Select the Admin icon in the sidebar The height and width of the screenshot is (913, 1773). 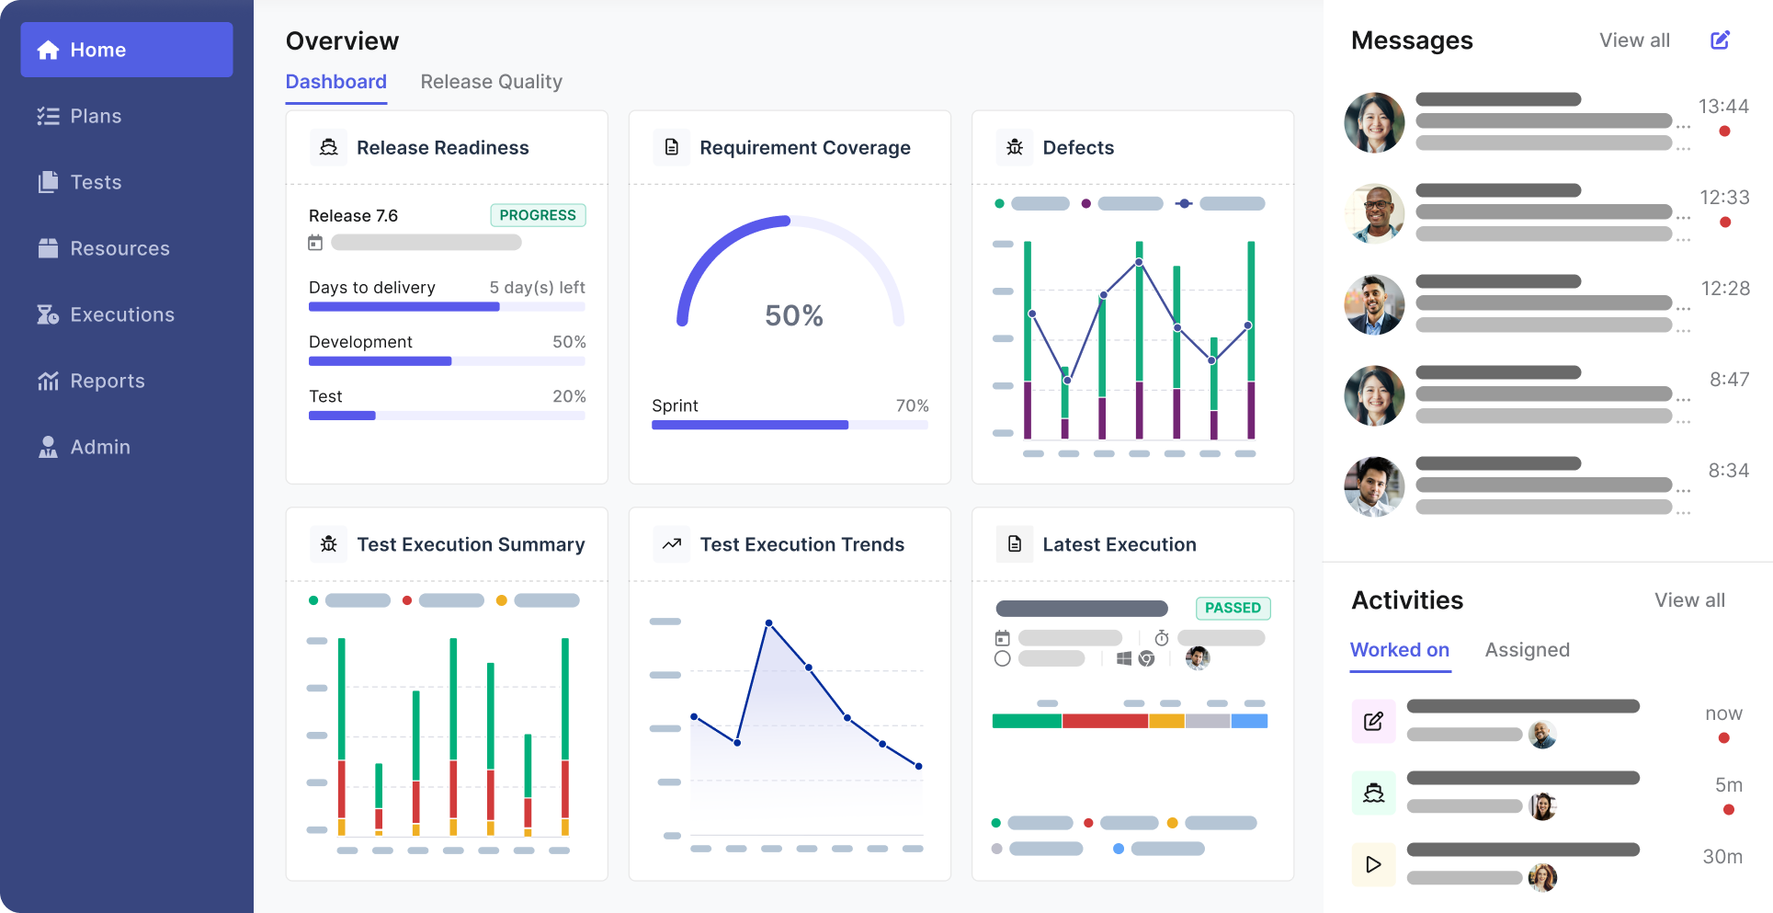[x=47, y=447]
